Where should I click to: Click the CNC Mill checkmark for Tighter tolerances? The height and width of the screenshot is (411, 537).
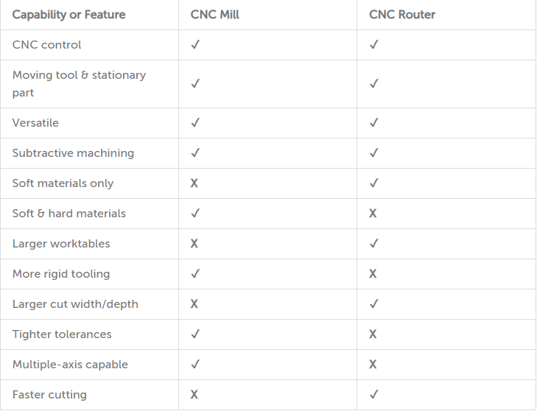195,334
